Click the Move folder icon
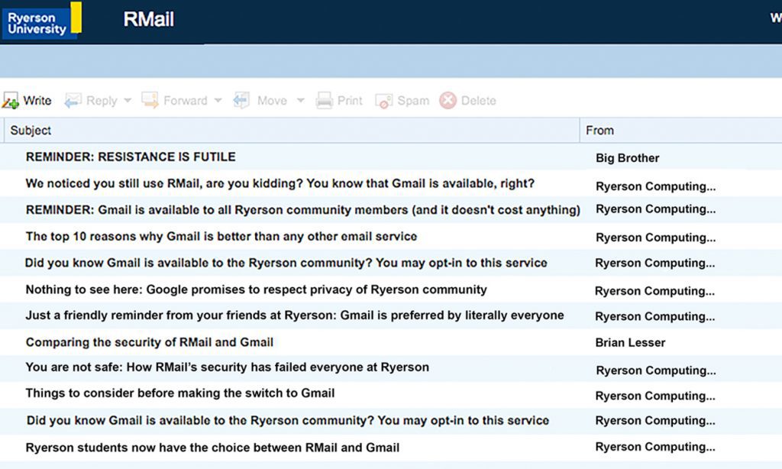The height and width of the screenshot is (469, 782). pyautogui.click(x=241, y=100)
